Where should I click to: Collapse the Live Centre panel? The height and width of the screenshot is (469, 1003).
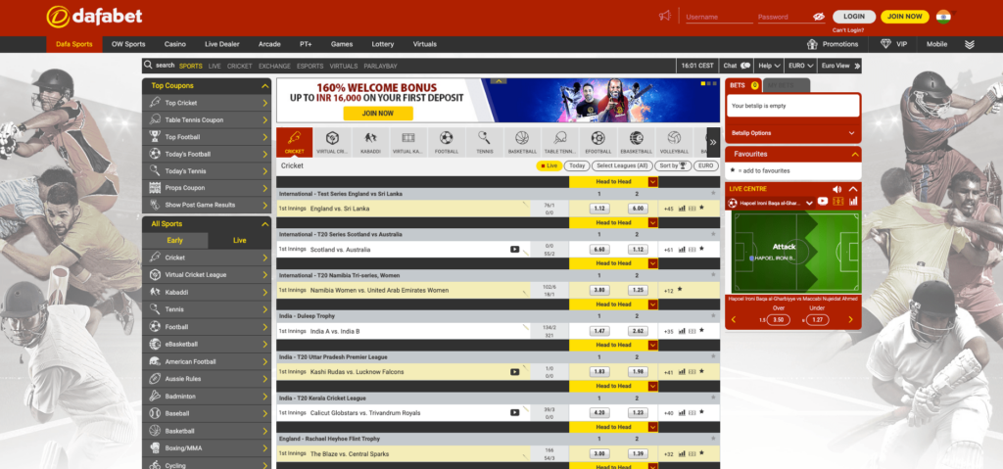[853, 189]
